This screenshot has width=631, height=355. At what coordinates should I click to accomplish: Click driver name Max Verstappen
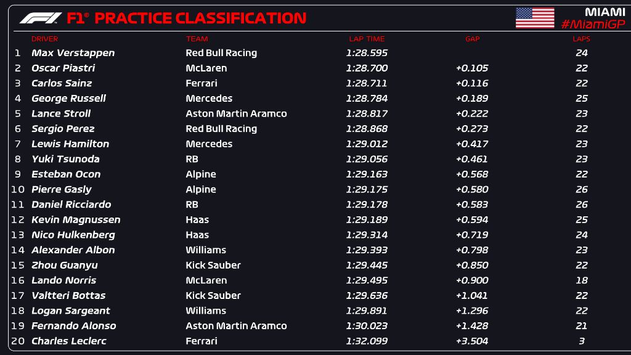73,53
